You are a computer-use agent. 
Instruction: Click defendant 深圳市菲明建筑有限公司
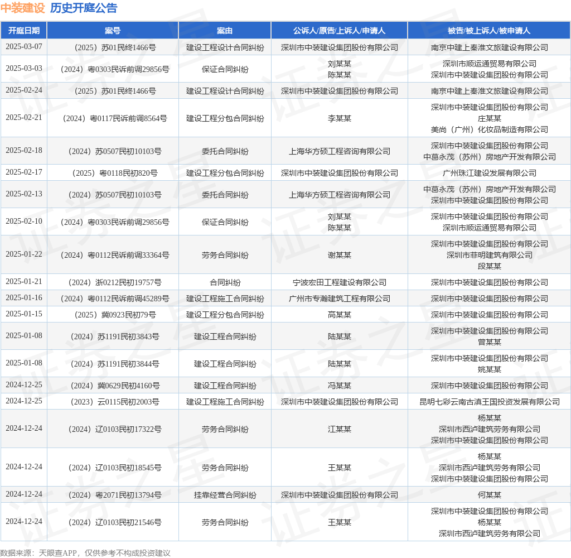point(490,255)
